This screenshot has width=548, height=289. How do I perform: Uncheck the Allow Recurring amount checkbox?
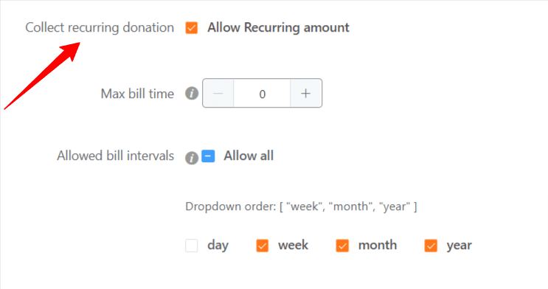pos(192,28)
